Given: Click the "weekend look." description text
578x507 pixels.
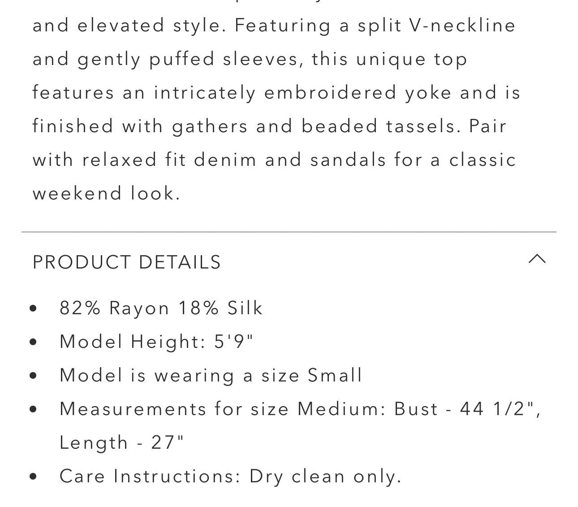Looking at the screenshot, I should click(106, 193).
